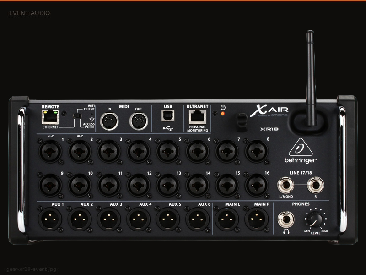The height and width of the screenshot is (275, 366).
Task: Click the Hi-Z input 1 combo jack
Action: pos(50,151)
